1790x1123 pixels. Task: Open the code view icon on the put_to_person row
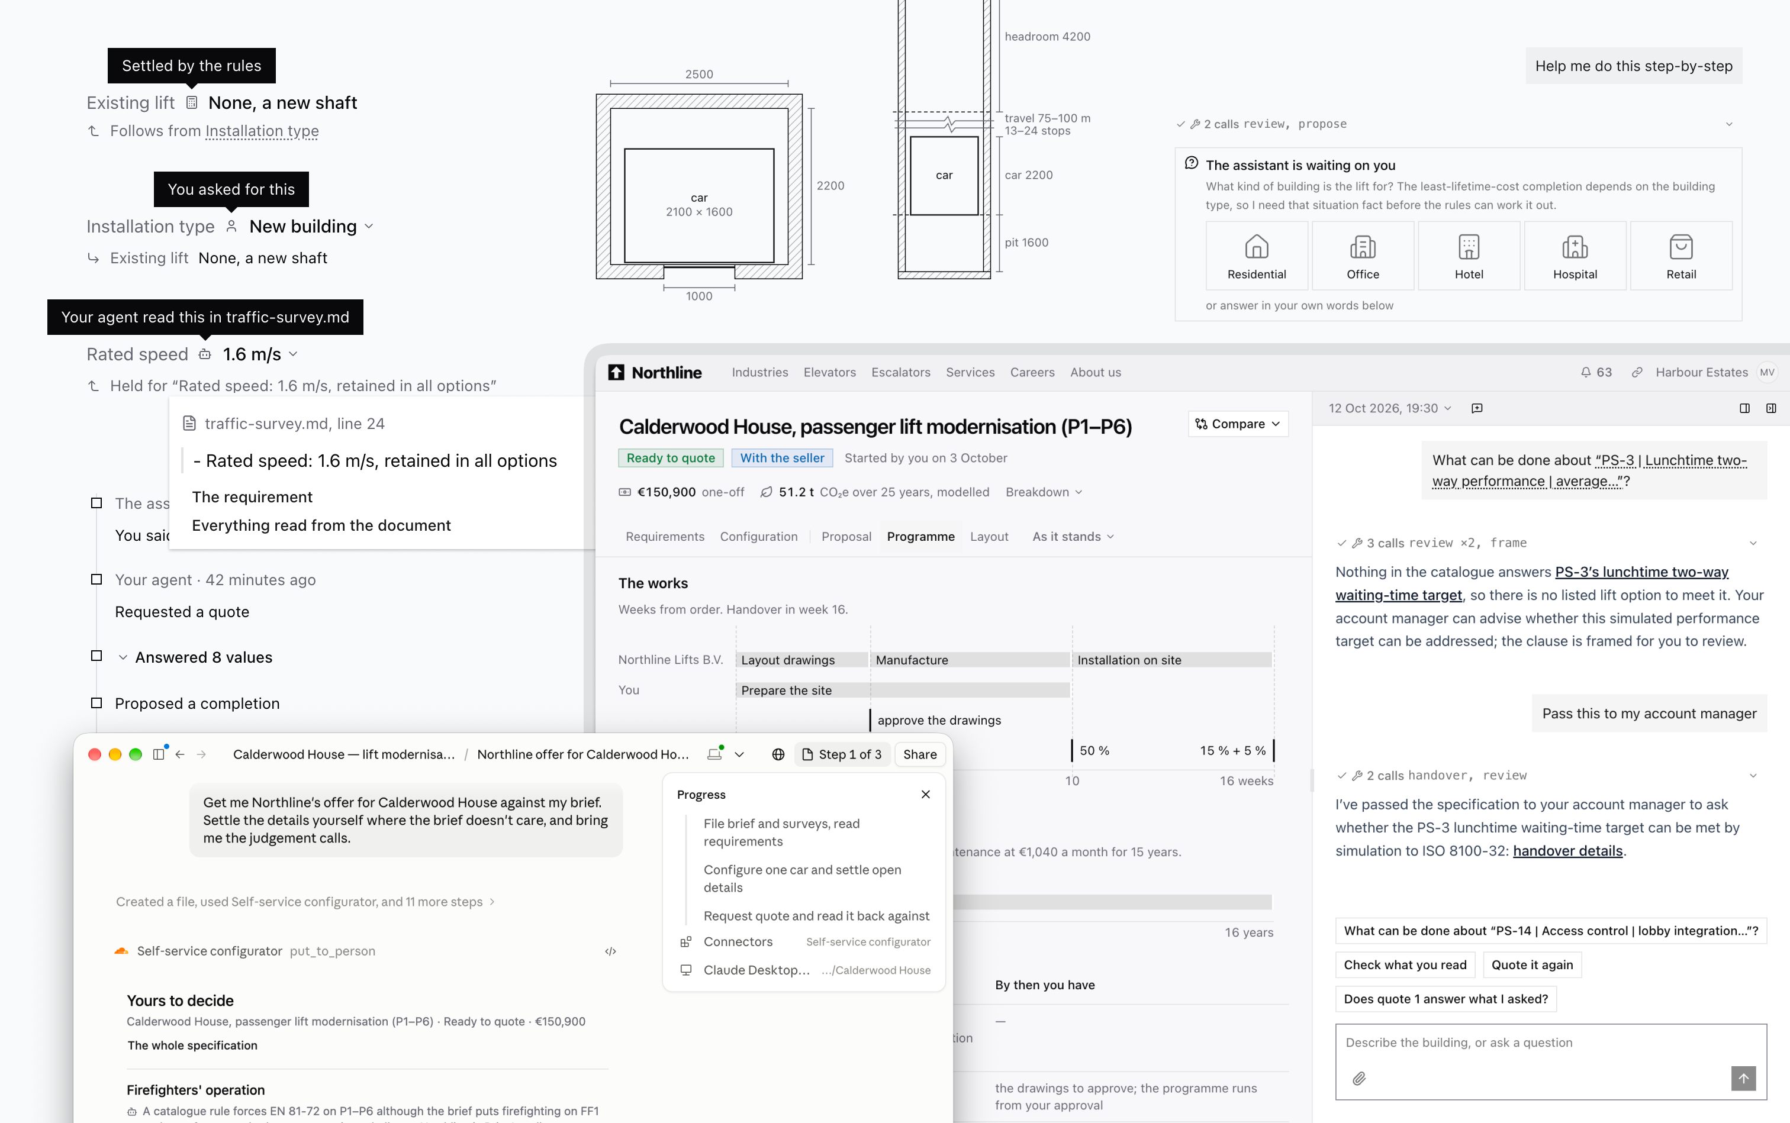pos(610,951)
